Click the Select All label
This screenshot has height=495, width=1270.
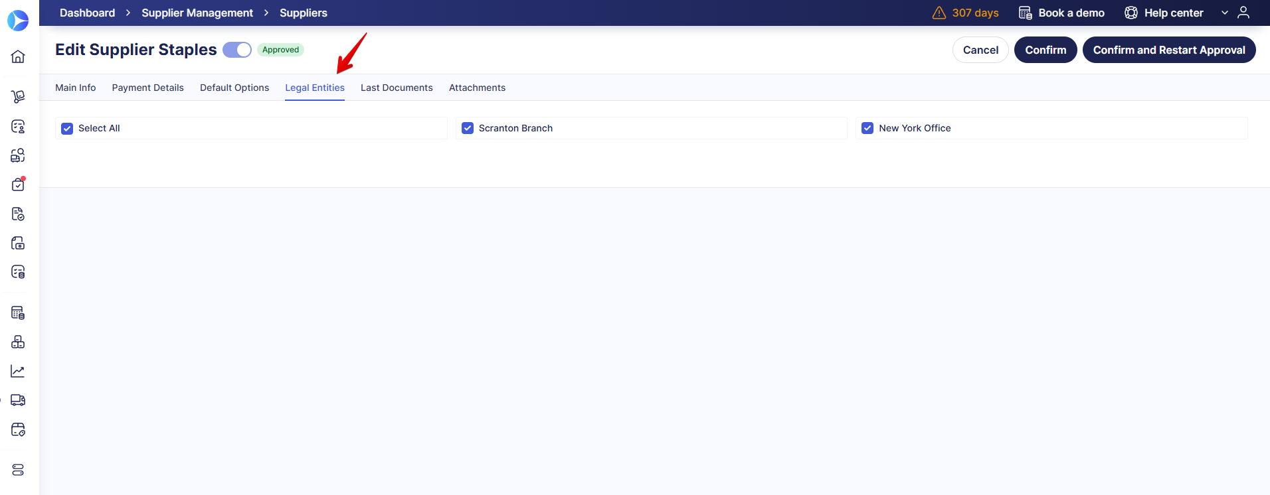(x=99, y=128)
